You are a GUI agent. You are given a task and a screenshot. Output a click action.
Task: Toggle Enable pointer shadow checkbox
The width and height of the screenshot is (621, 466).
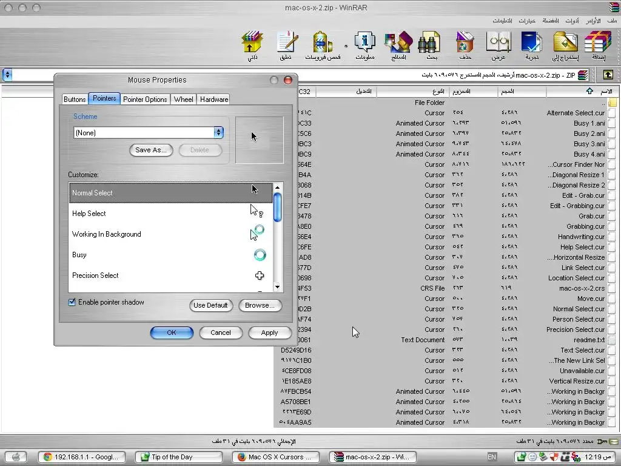pos(72,302)
